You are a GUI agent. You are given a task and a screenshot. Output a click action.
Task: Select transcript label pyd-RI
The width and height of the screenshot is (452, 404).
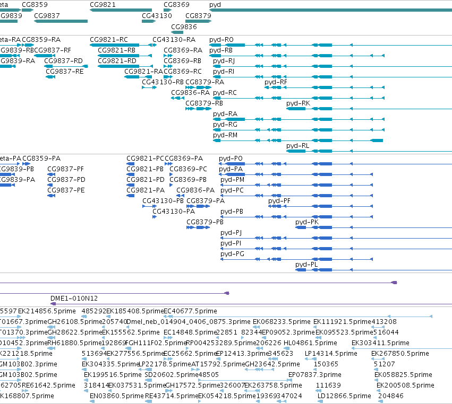pyautogui.click(x=224, y=72)
